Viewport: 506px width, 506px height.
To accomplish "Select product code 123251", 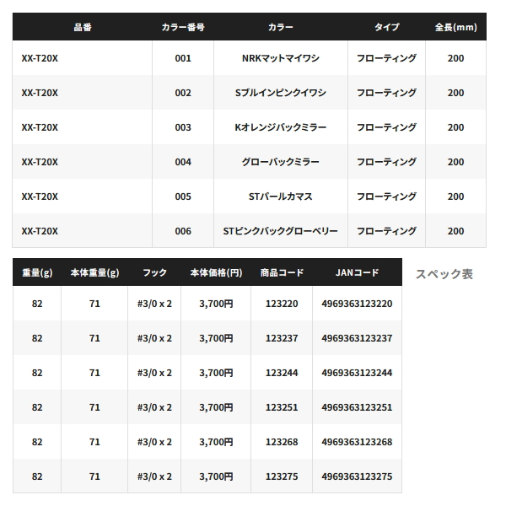I will pyautogui.click(x=282, y=407).
